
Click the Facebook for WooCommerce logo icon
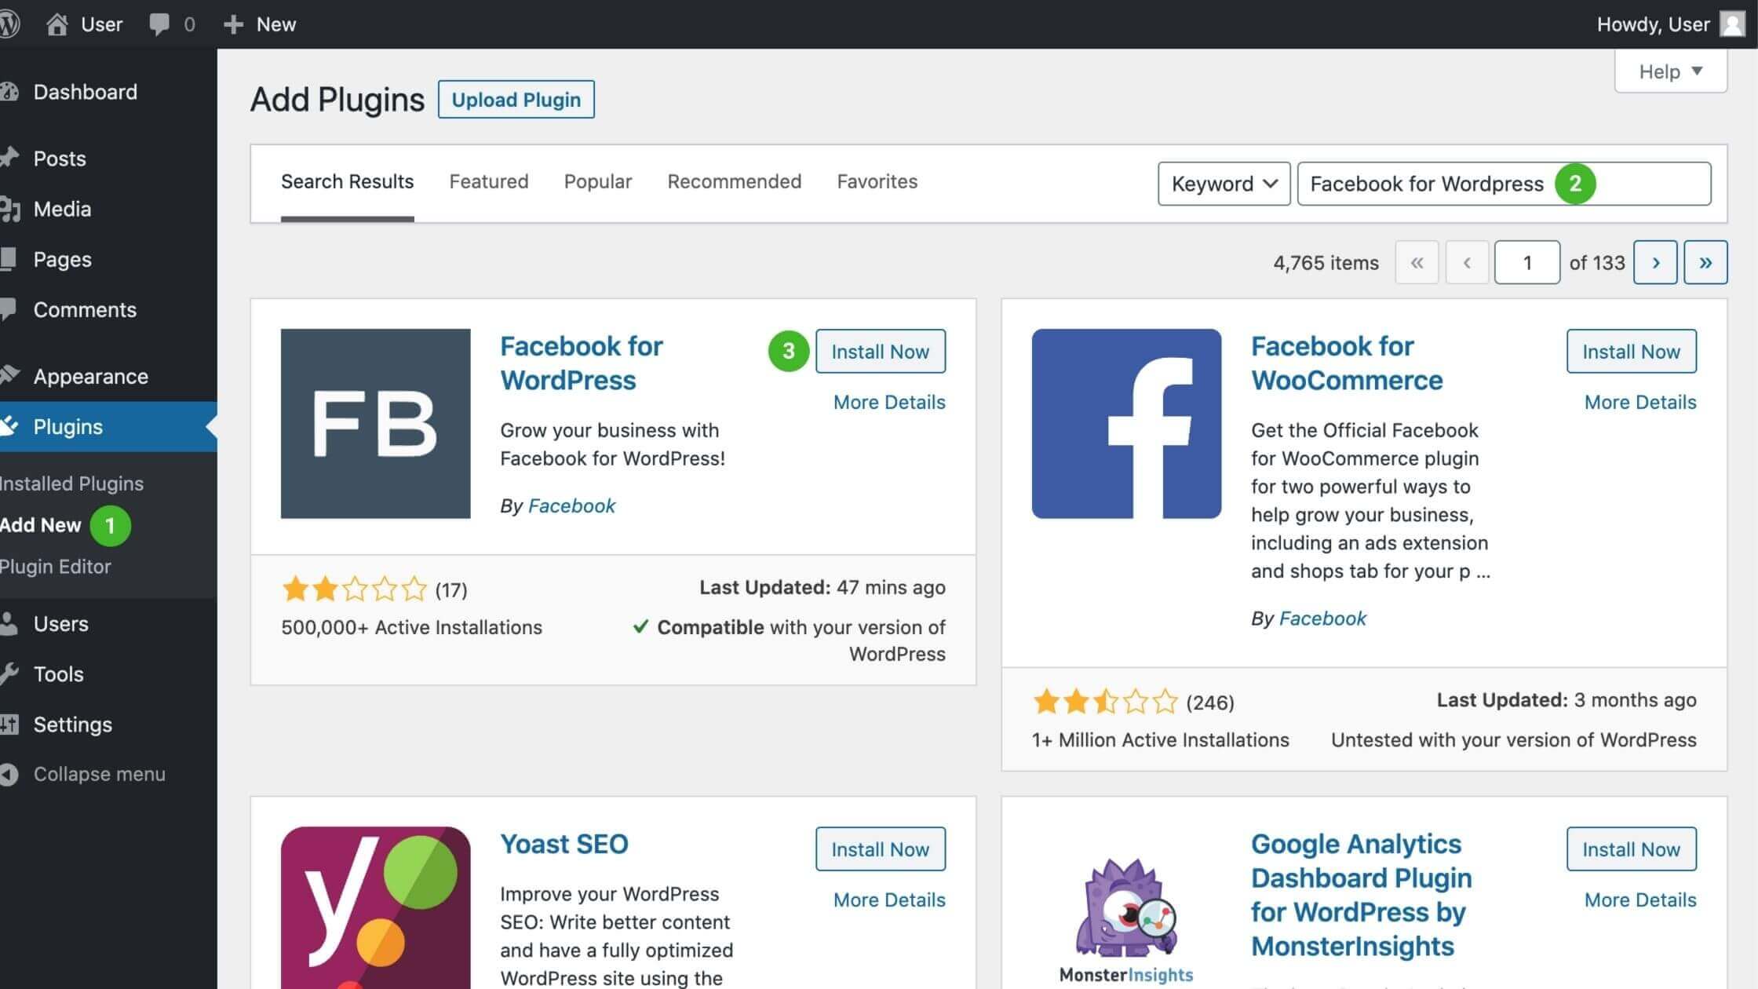(x=1126, y=423)
